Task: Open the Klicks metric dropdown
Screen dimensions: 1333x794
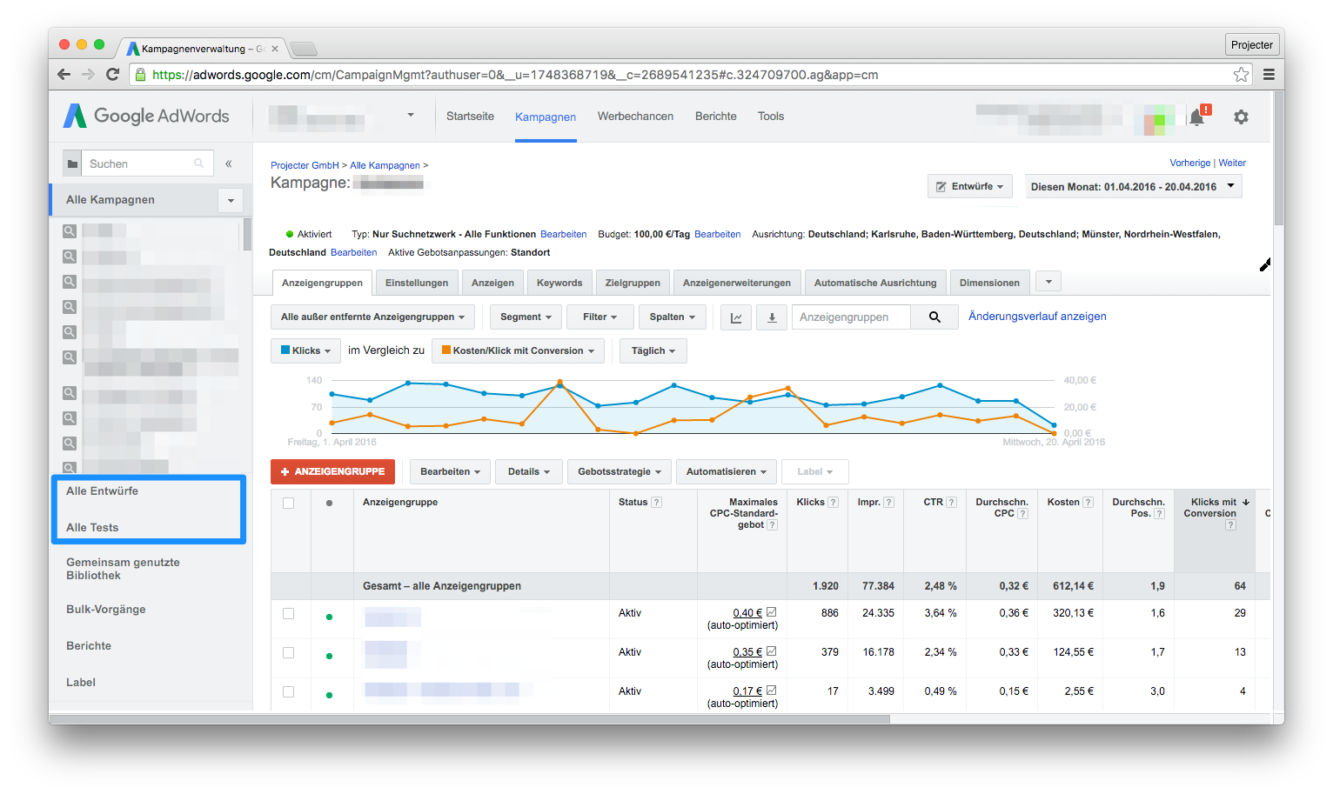Action: click(305, 350)
